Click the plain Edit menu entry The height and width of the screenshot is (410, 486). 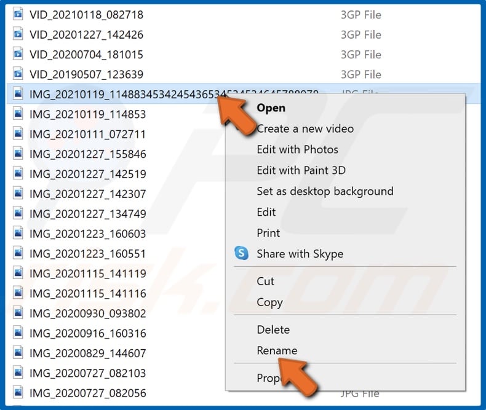266,212
